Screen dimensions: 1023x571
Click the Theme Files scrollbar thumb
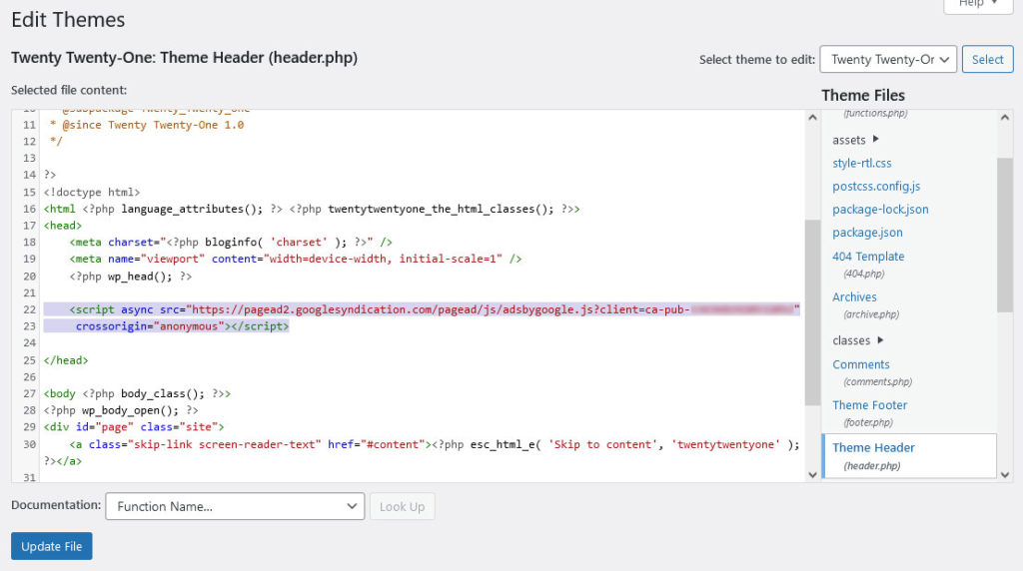coord(1005,235)
